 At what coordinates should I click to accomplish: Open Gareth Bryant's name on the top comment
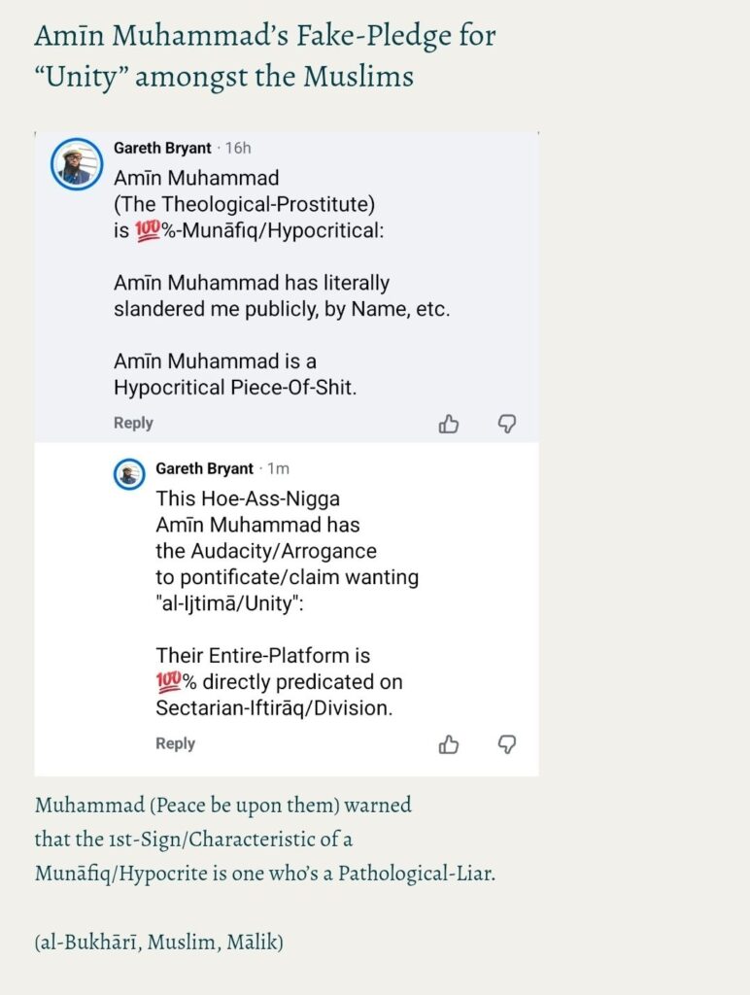pos(162,148)
